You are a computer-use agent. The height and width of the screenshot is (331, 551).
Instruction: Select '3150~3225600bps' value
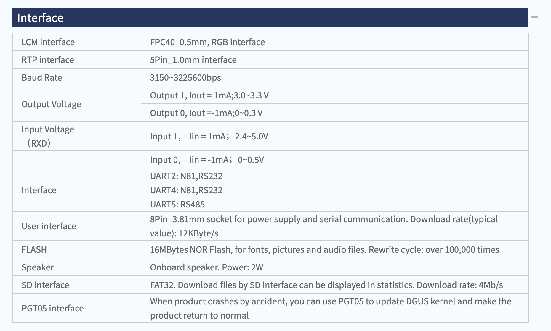pyautogui.click(x=185, y=78)
